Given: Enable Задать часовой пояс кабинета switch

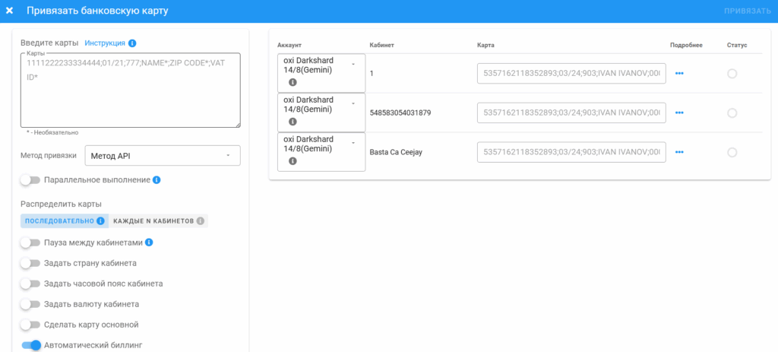Looking at the screenshot, I should [30, 284].
